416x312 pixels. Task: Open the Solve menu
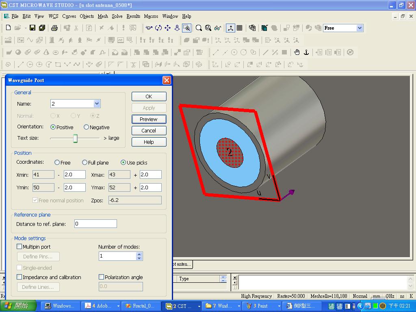(x=117, y=16)
